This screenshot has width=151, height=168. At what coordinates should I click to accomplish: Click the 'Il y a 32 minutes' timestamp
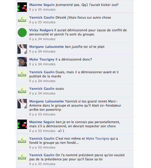(x=42, y=164)
